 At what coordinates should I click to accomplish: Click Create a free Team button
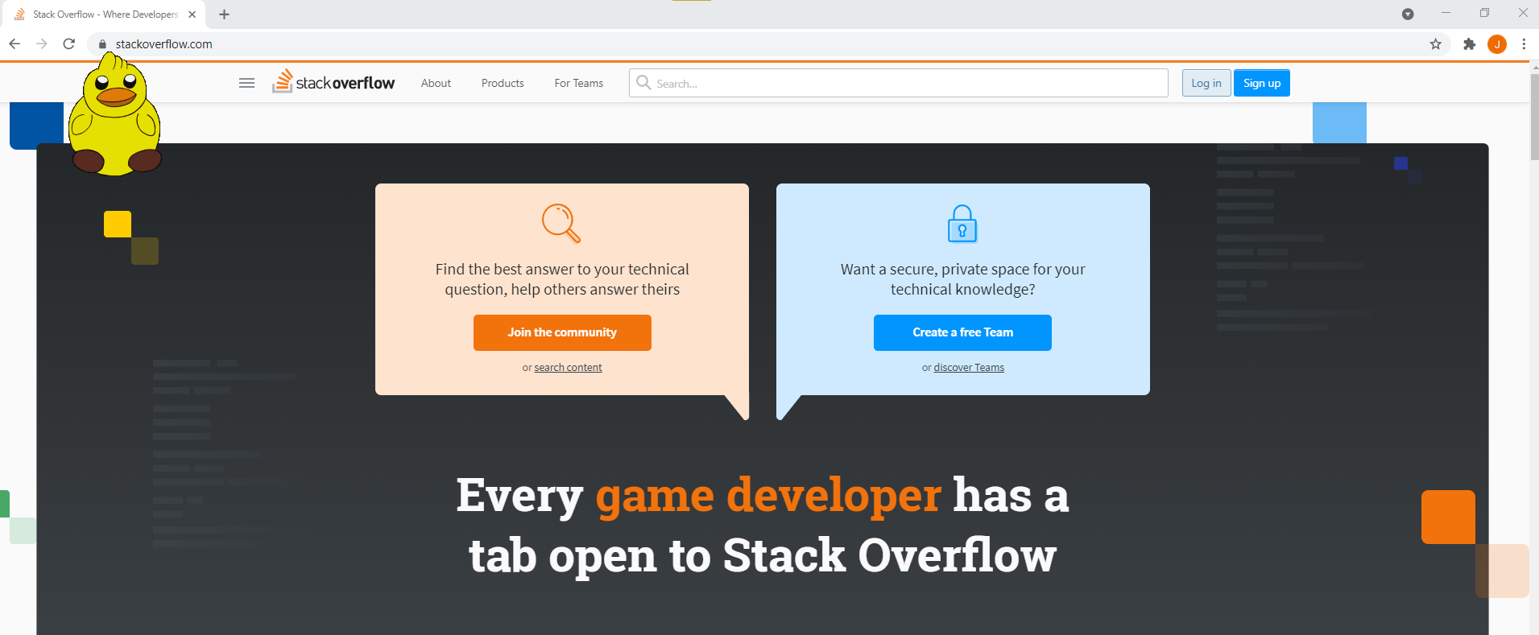click(x=962, y=332)
